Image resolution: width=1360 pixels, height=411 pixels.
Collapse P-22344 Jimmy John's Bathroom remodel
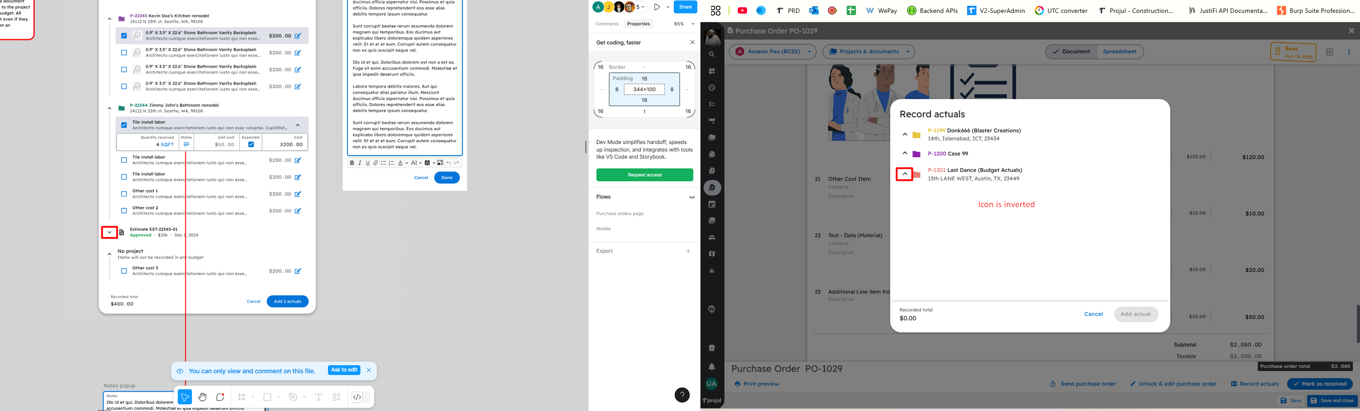(109, 108)
